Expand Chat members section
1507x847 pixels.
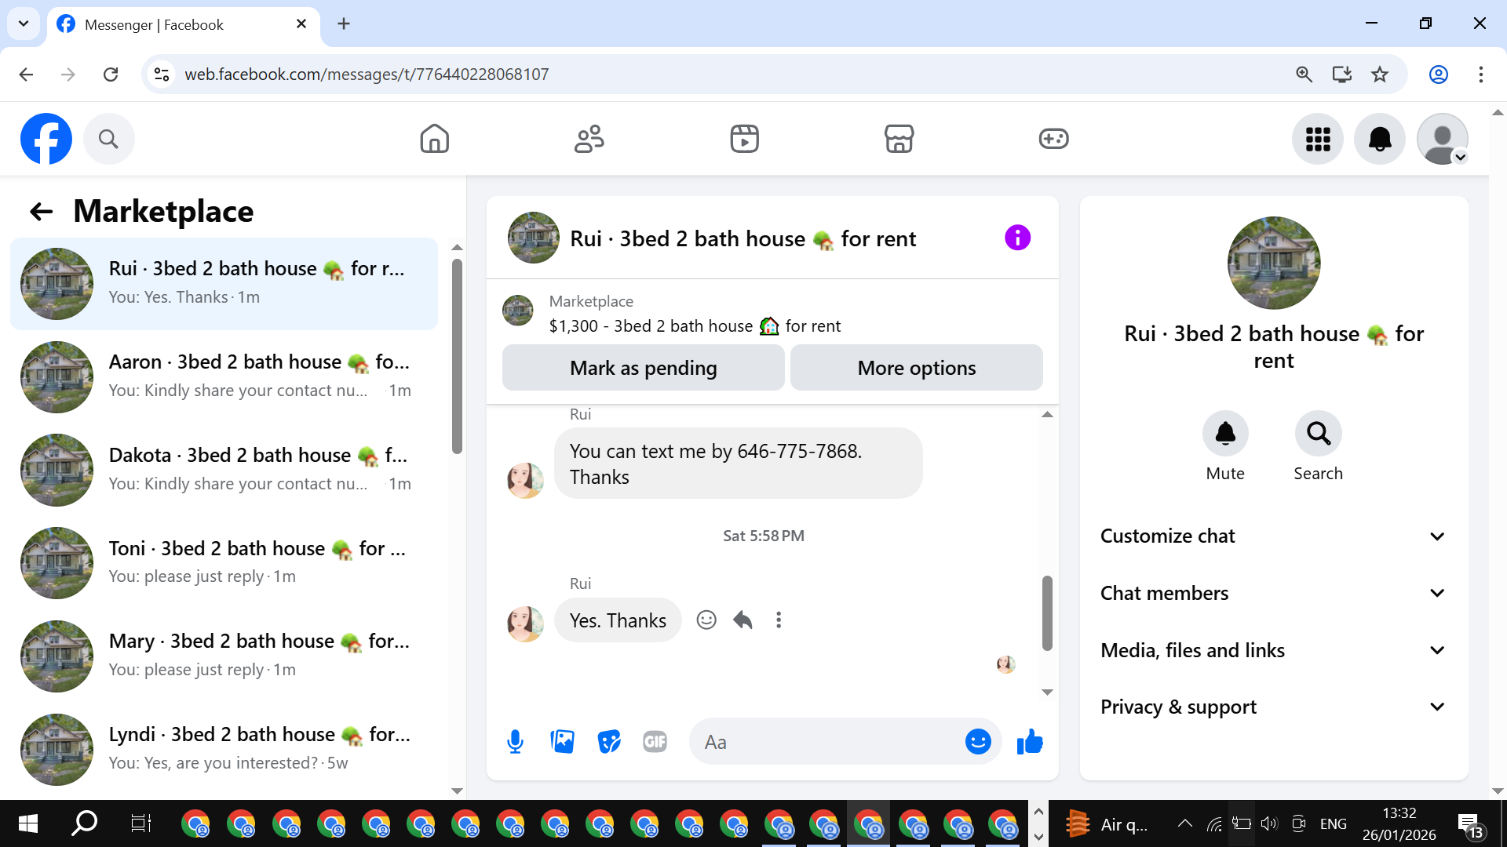1273,594
